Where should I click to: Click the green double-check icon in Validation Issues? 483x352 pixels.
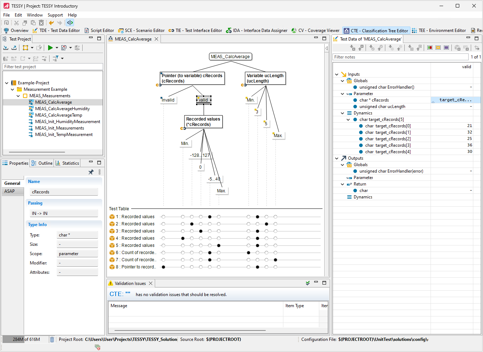308,283
